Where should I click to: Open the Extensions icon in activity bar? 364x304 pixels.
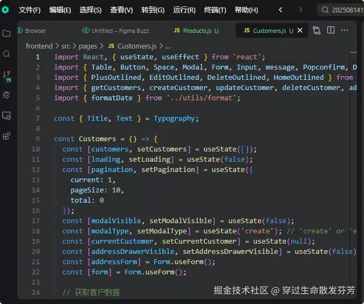point(6,136)
